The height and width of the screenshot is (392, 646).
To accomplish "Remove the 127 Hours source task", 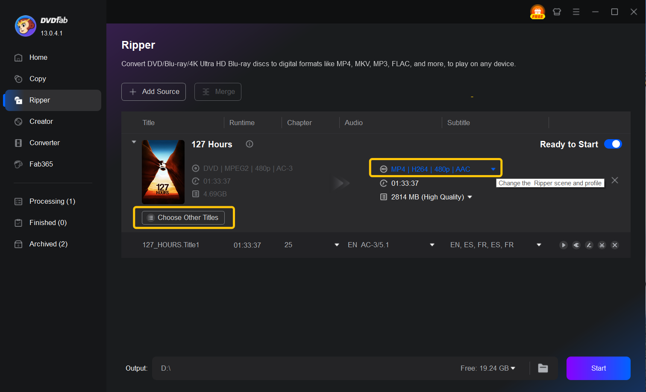I will coord(615,180).
